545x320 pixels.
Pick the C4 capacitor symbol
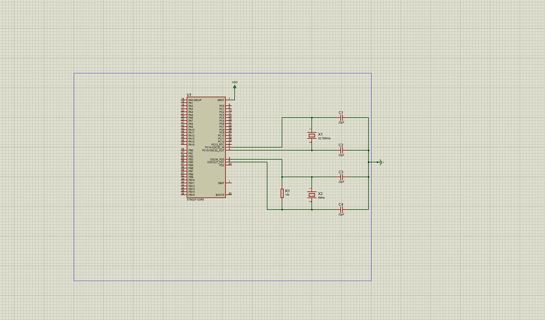(341, 210)
